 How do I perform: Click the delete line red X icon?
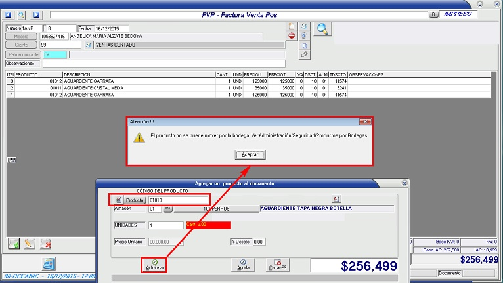45,244
